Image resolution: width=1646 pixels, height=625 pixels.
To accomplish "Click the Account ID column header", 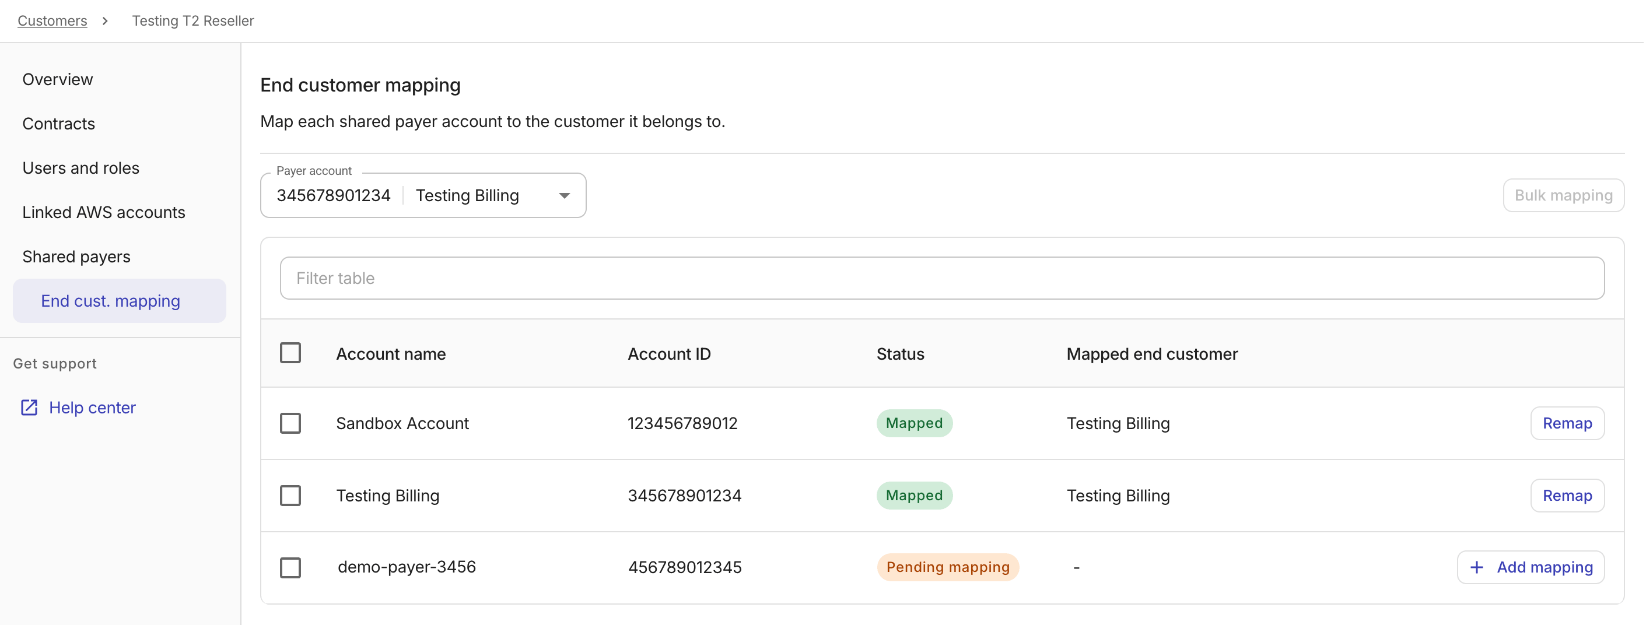I will coord(668,354).
